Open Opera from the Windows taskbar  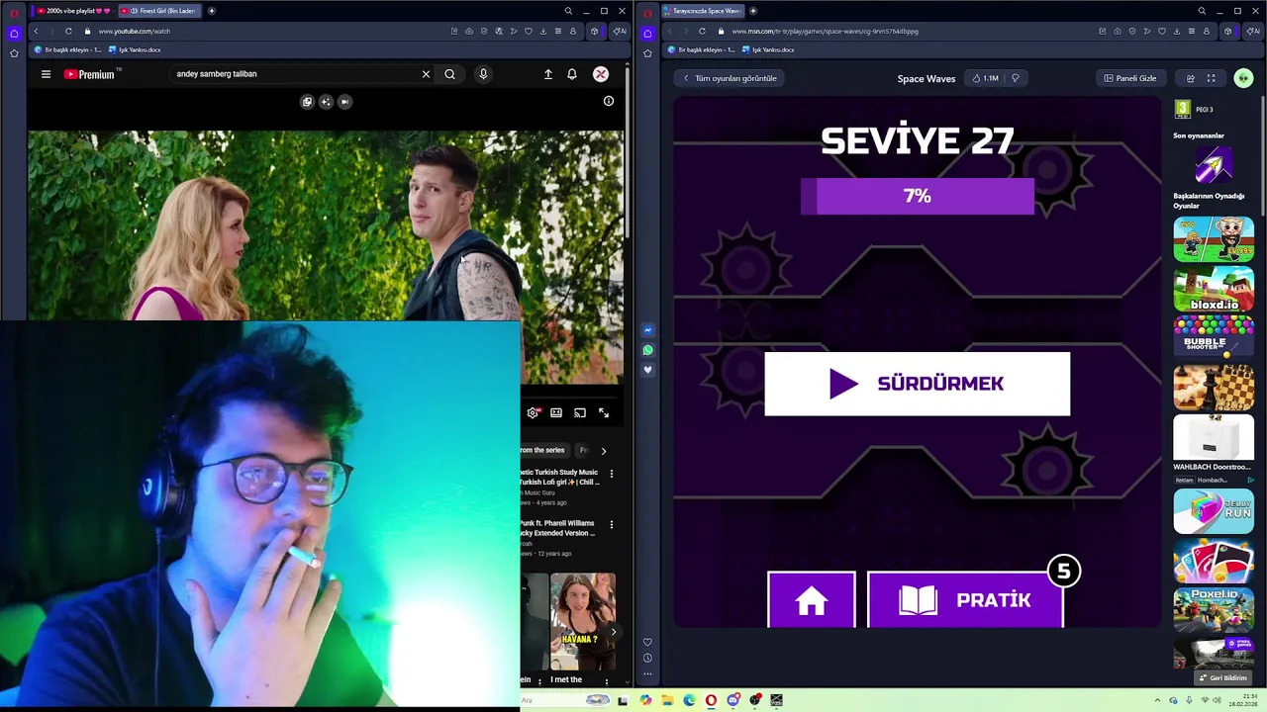tap(711, 700)
